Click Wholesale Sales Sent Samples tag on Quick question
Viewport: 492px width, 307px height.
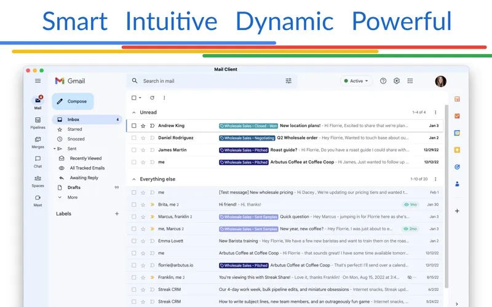248,217
